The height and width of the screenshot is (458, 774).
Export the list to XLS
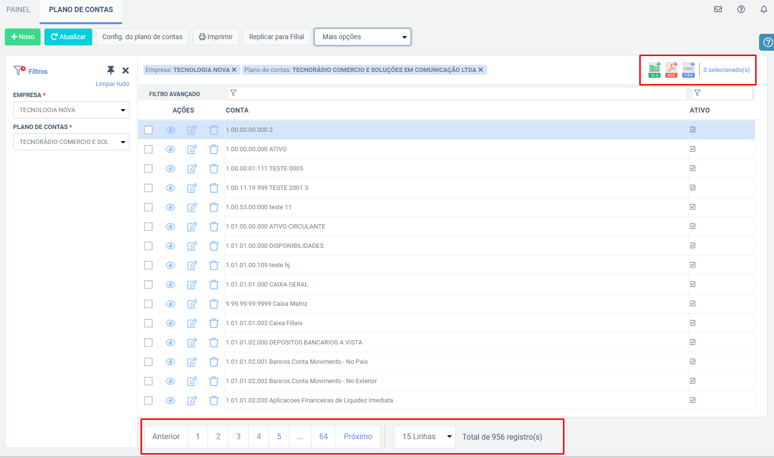[x=655, y=70]
